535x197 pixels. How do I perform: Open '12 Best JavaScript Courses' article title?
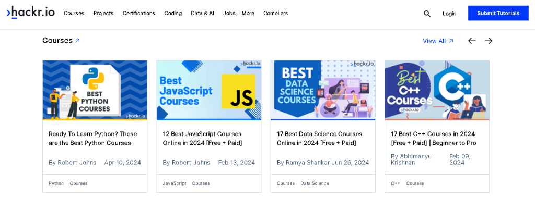[203, 139]
